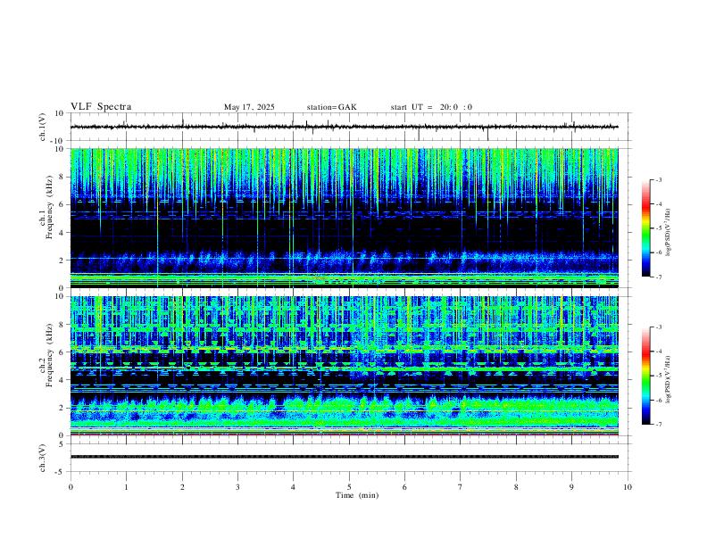Click the ch.1 voltage waveform trace
This screenshot has width=707, height=546.
344,127
